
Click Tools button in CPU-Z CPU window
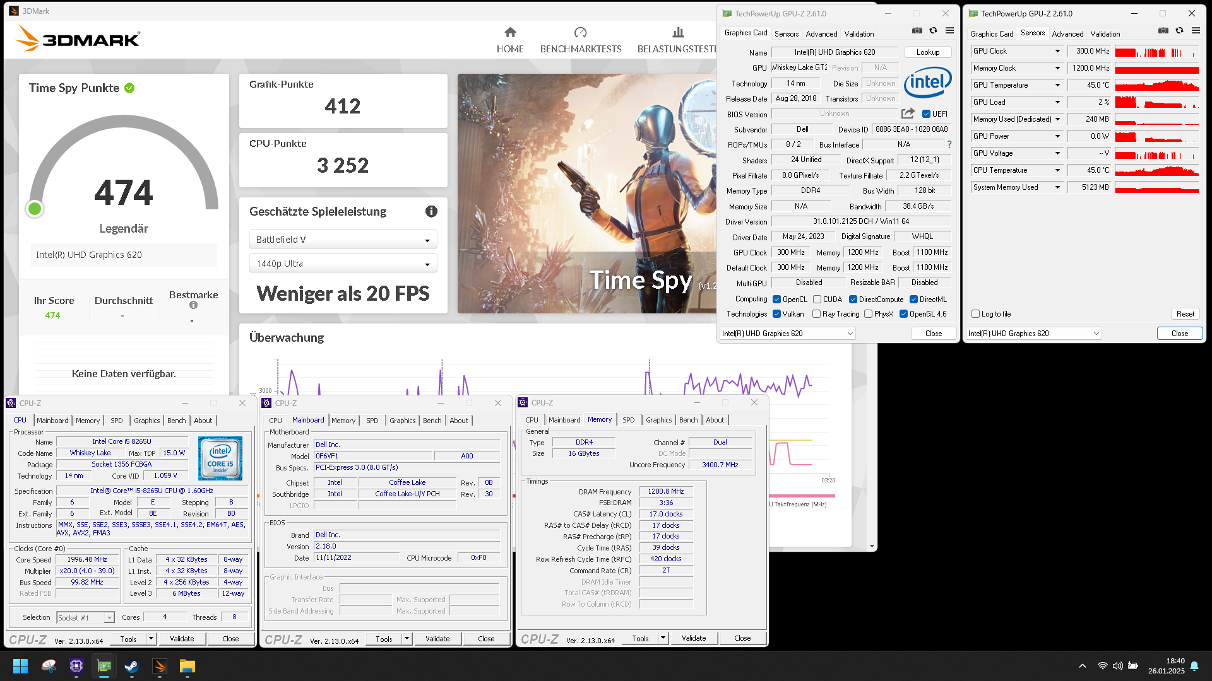point(128,639)
